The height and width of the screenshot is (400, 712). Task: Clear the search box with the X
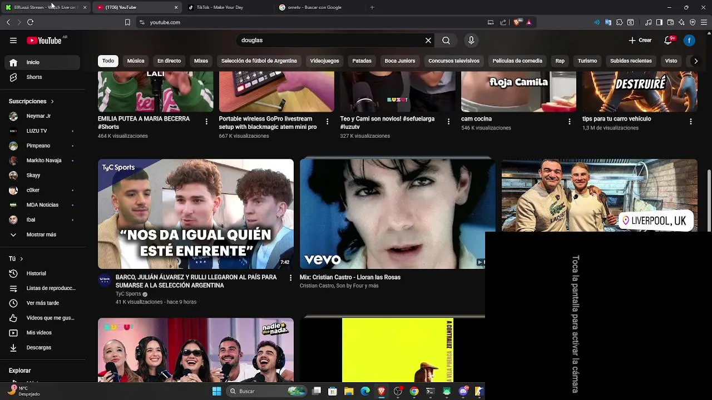click(x=428, y=41)
